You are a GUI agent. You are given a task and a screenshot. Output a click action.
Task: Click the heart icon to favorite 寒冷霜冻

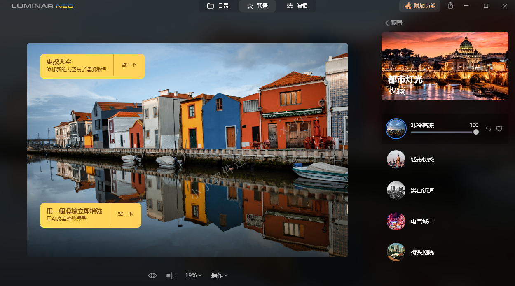[499, 129]
